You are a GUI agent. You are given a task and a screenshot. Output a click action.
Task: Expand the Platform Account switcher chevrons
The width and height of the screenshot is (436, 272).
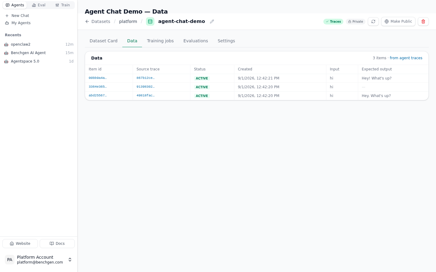pos(70,260)
